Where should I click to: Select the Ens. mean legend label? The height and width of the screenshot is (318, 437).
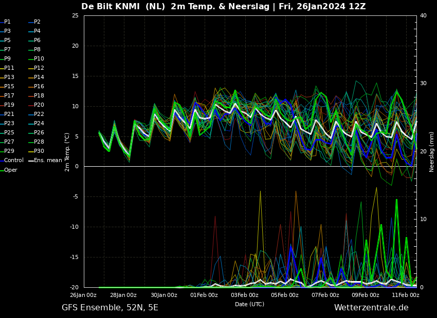pyautogui.click(x=48, y=161)
